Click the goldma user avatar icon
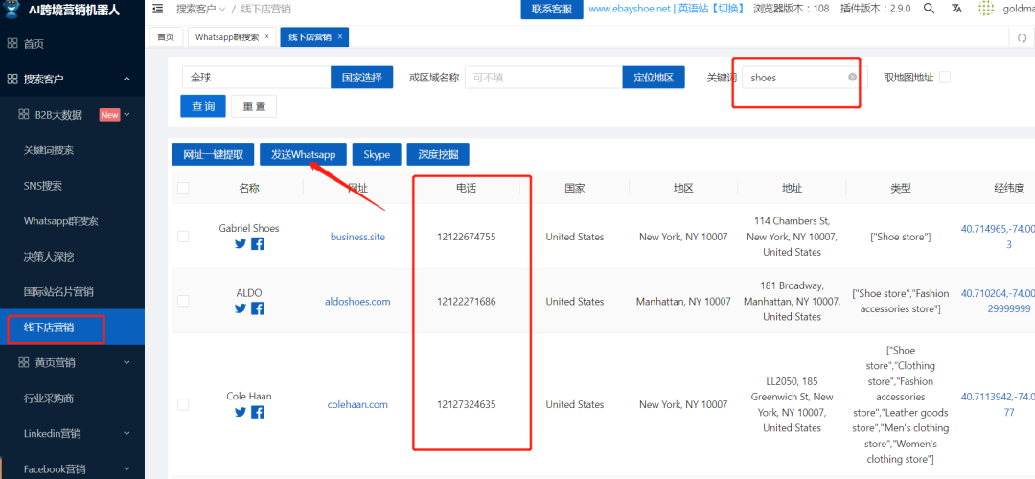This screenshot has width=1035, height=479. [986, 9]
